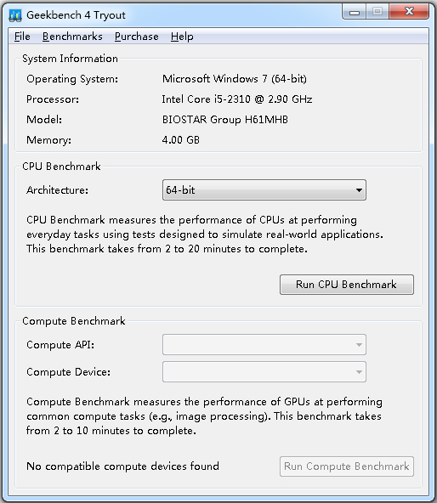This screenshot has height=503, width=437.
Task: Minimize the Geekbench 4 Tryout window
Action: coord(355,12)
